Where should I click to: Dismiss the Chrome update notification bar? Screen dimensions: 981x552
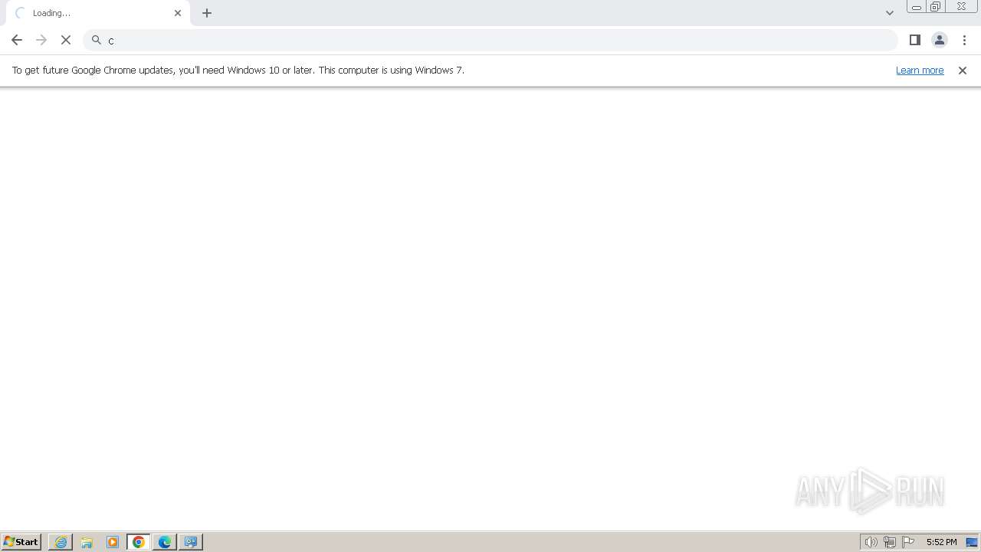[x=963, y=71]
